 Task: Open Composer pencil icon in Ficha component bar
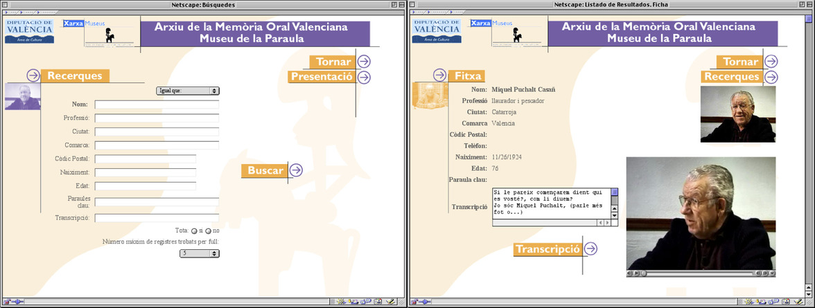click(x=799, y=301)
